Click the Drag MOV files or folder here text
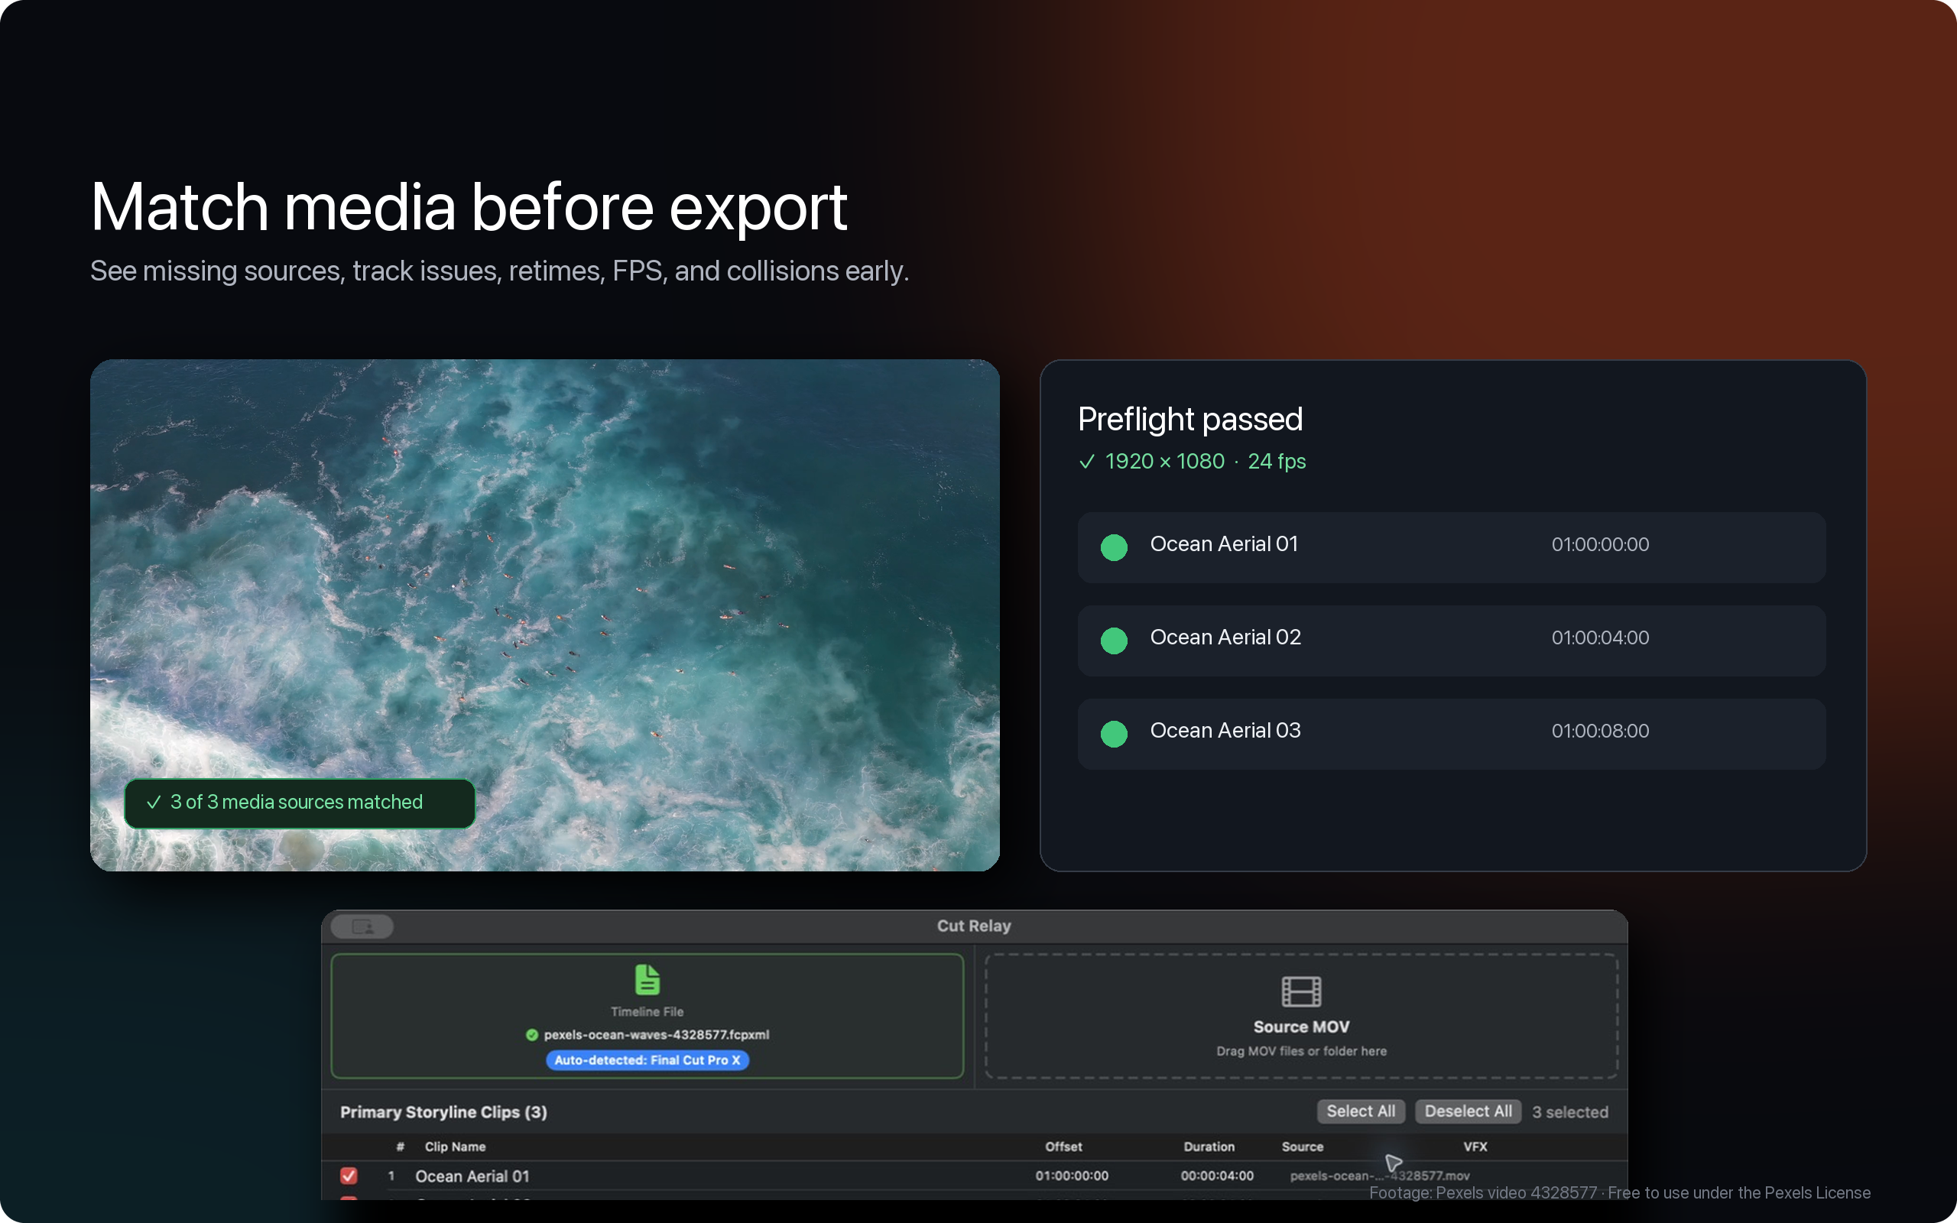Viewport: 1957px width, 1223px height. (x=1301, y=1052)
